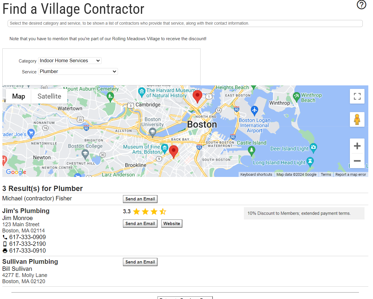Click the Trader Joe's shopping marker

pos(31,134)
